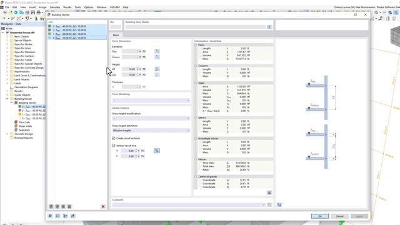This screenshot has height=225, width=400.
Task: Click the search icon at the dialog's bottom left
Action: (50, 216)
